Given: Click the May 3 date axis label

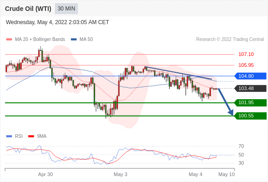Looking at the screenshot, I should pyautogui.click(x=120, y=174).
